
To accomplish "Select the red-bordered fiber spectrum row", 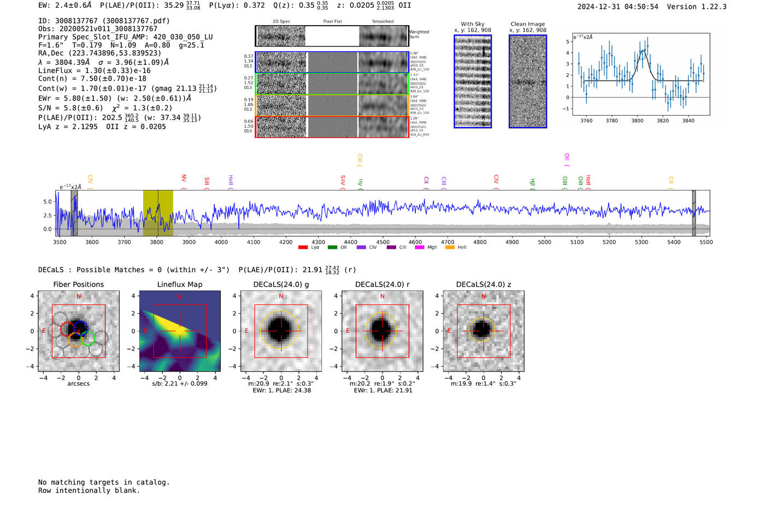I will 332,127.
